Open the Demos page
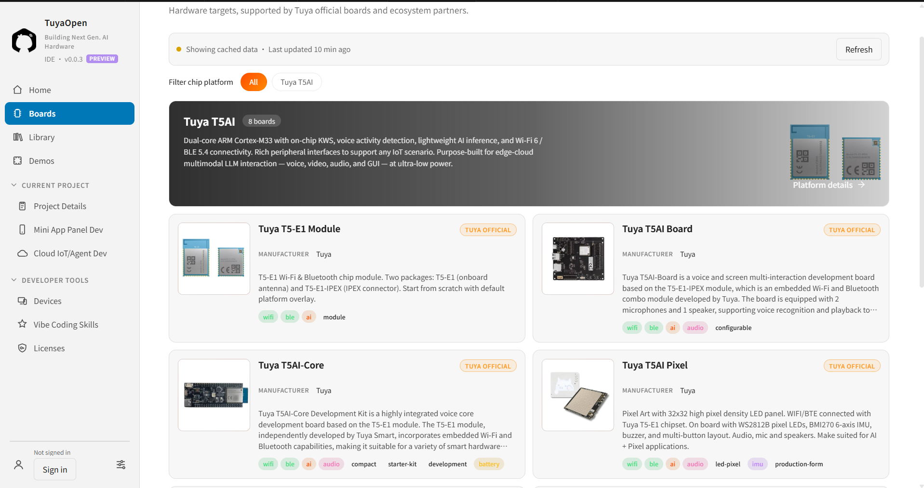The image size is (924, 488). 69,160
